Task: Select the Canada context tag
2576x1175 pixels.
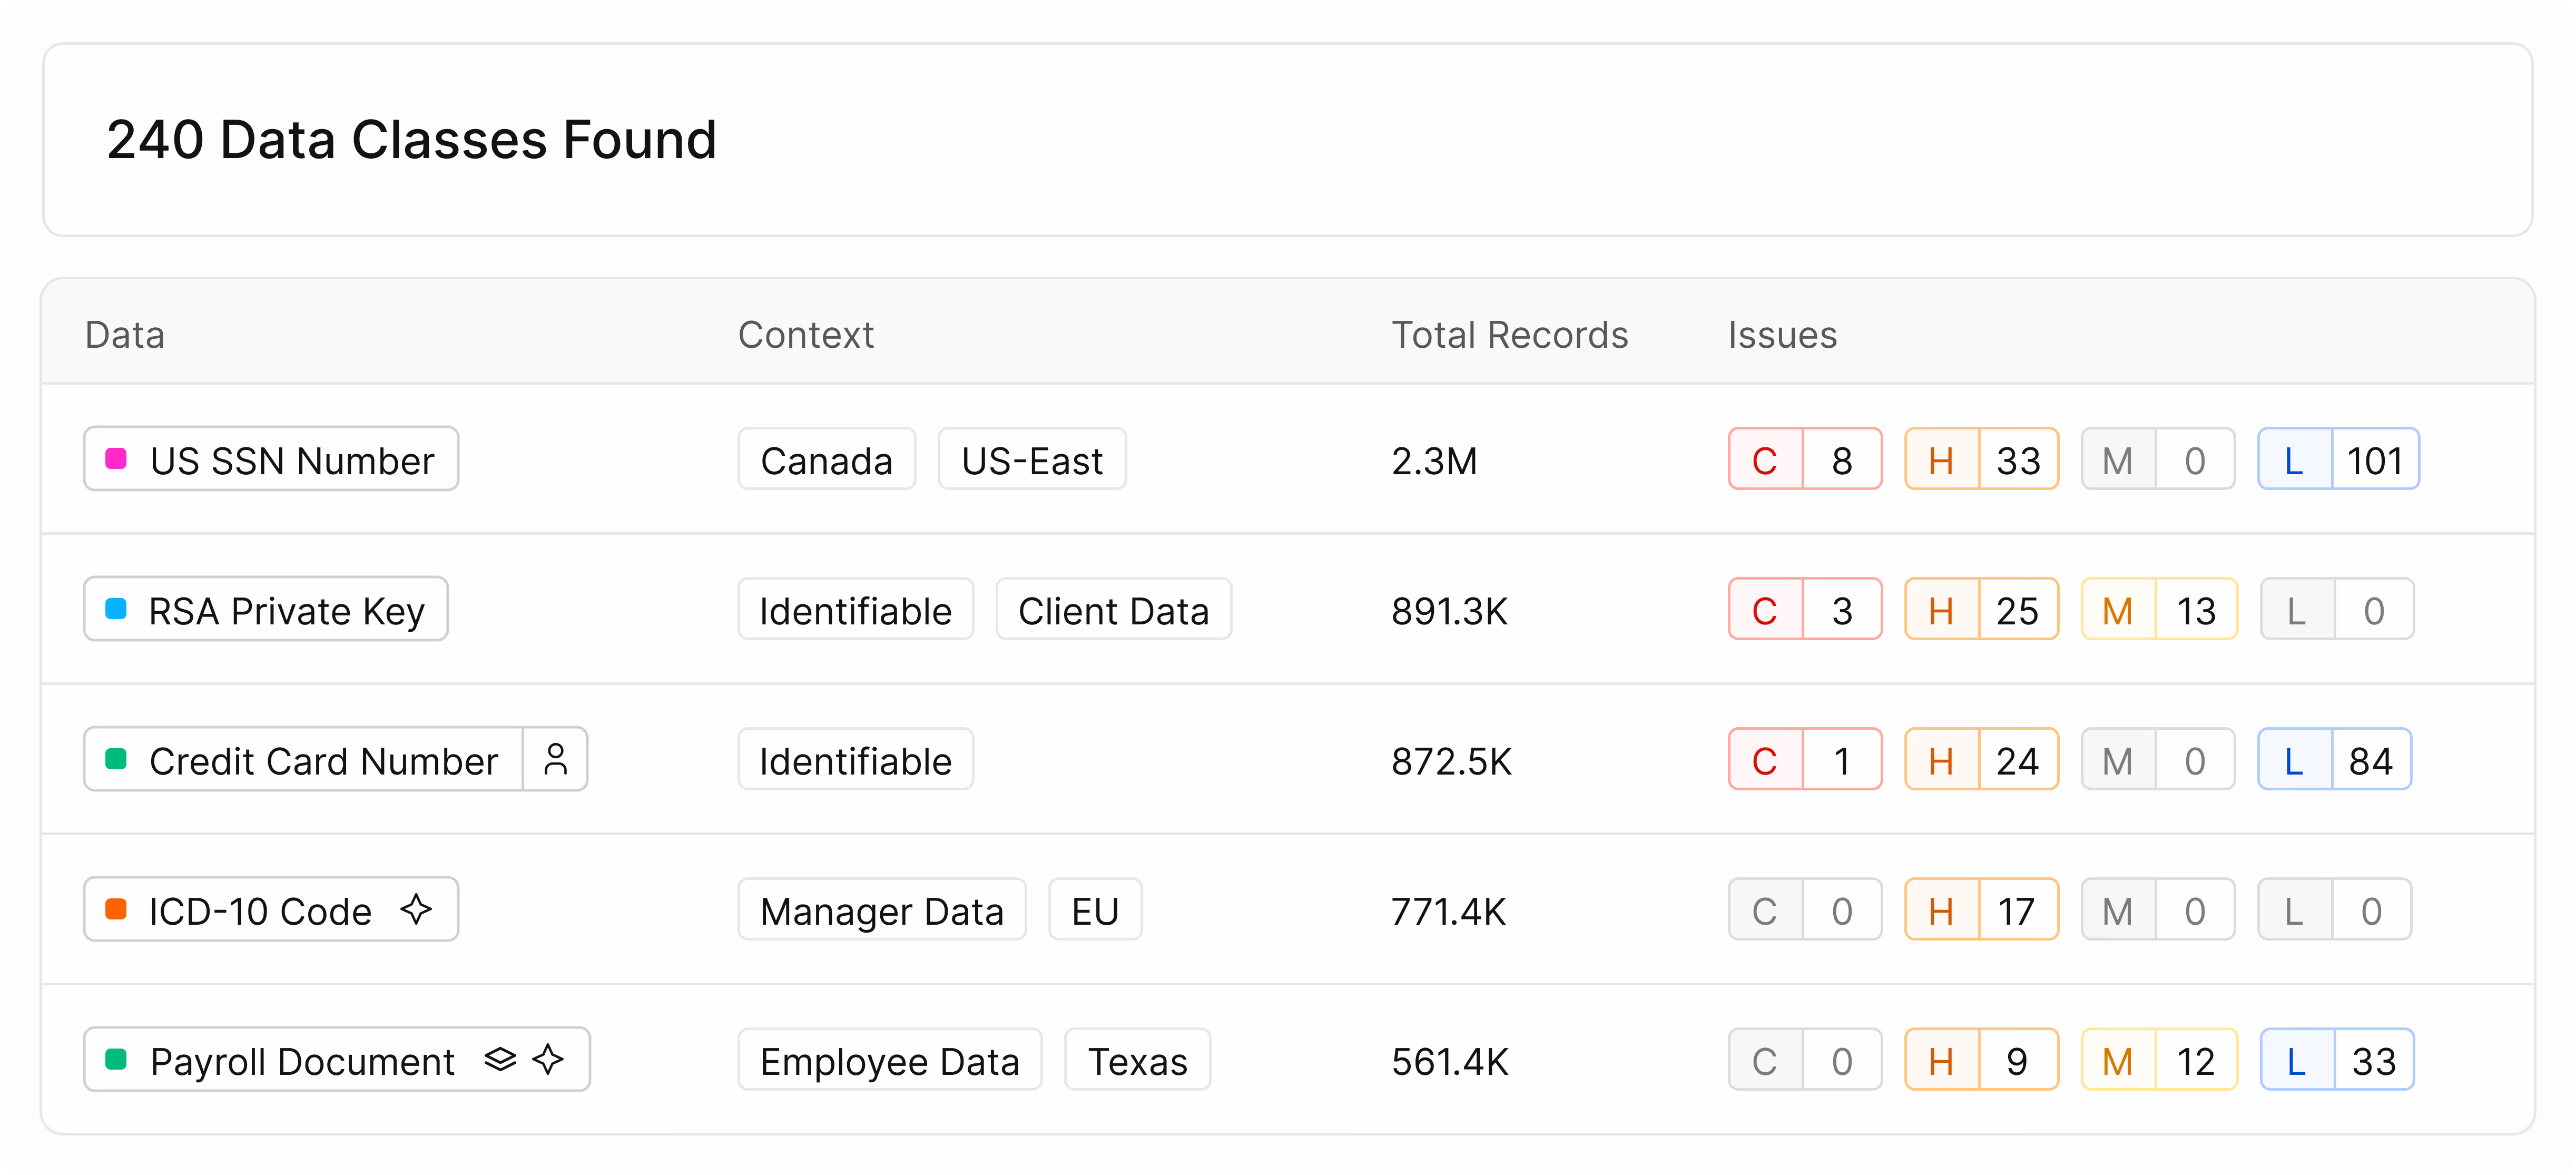Action: pyautogui.click(x=826, y=460)
